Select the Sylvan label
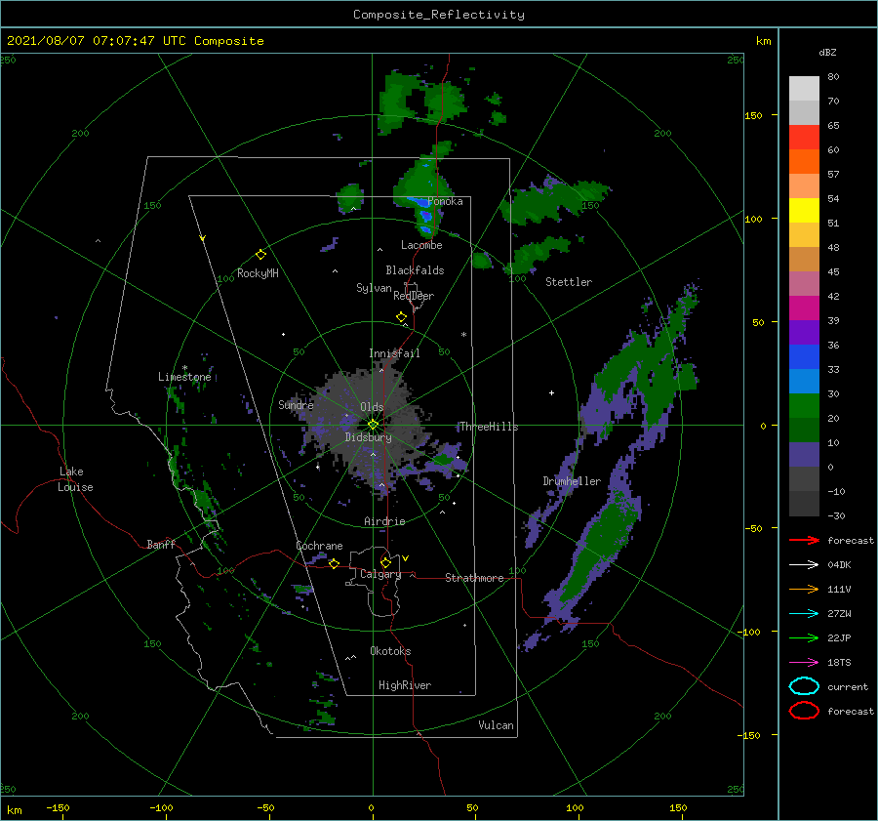 [374, 288]
